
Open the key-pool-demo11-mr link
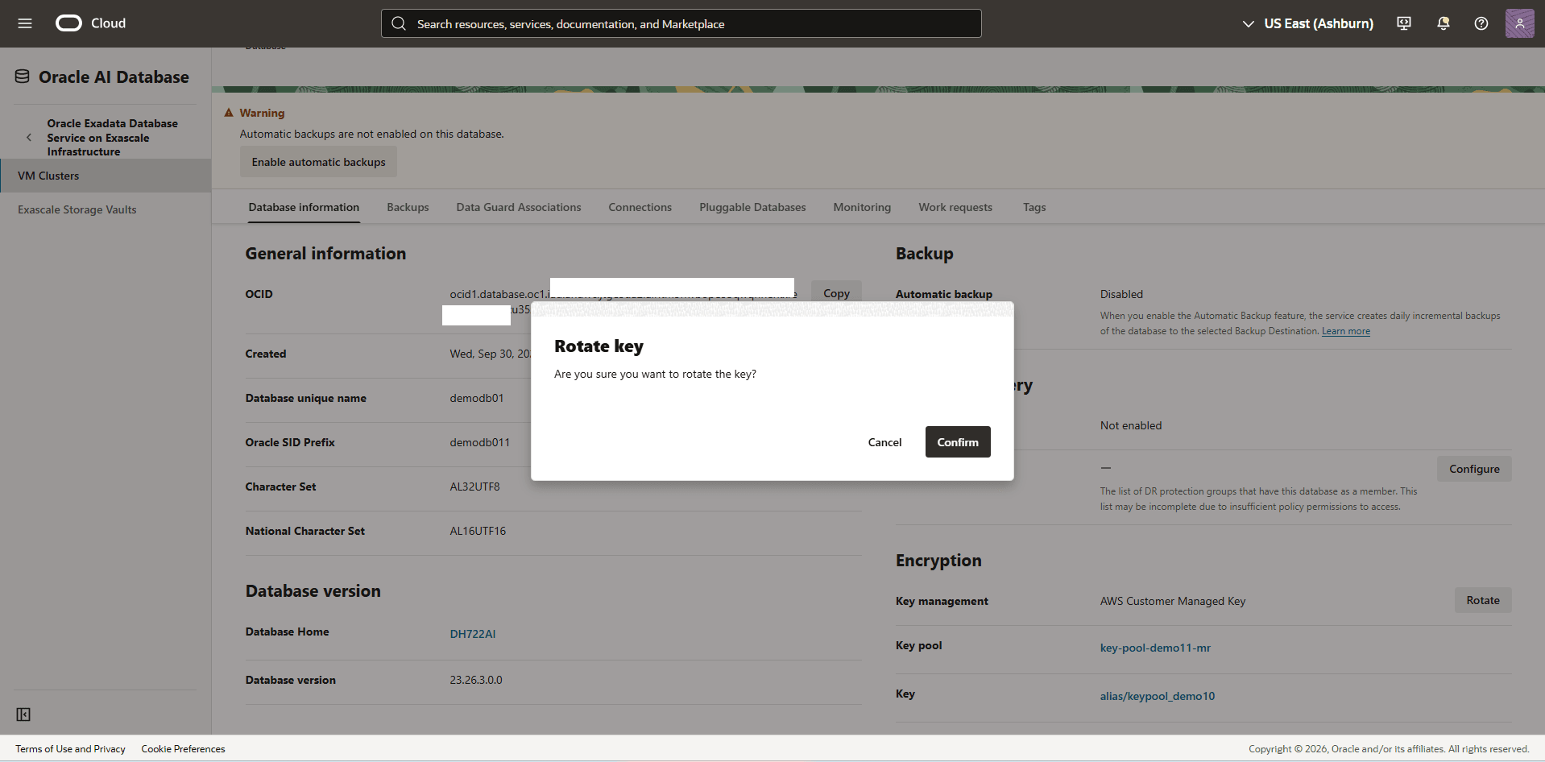(x=1155, y=648)
